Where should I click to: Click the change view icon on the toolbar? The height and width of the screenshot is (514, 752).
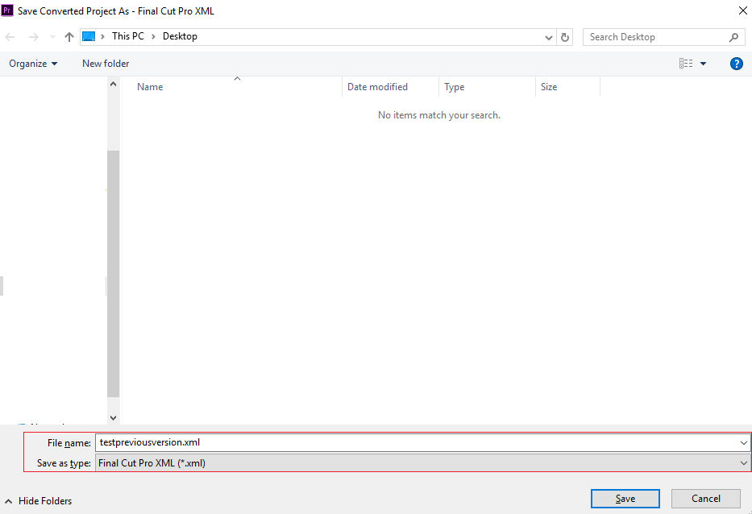click(x=687, y=63)
